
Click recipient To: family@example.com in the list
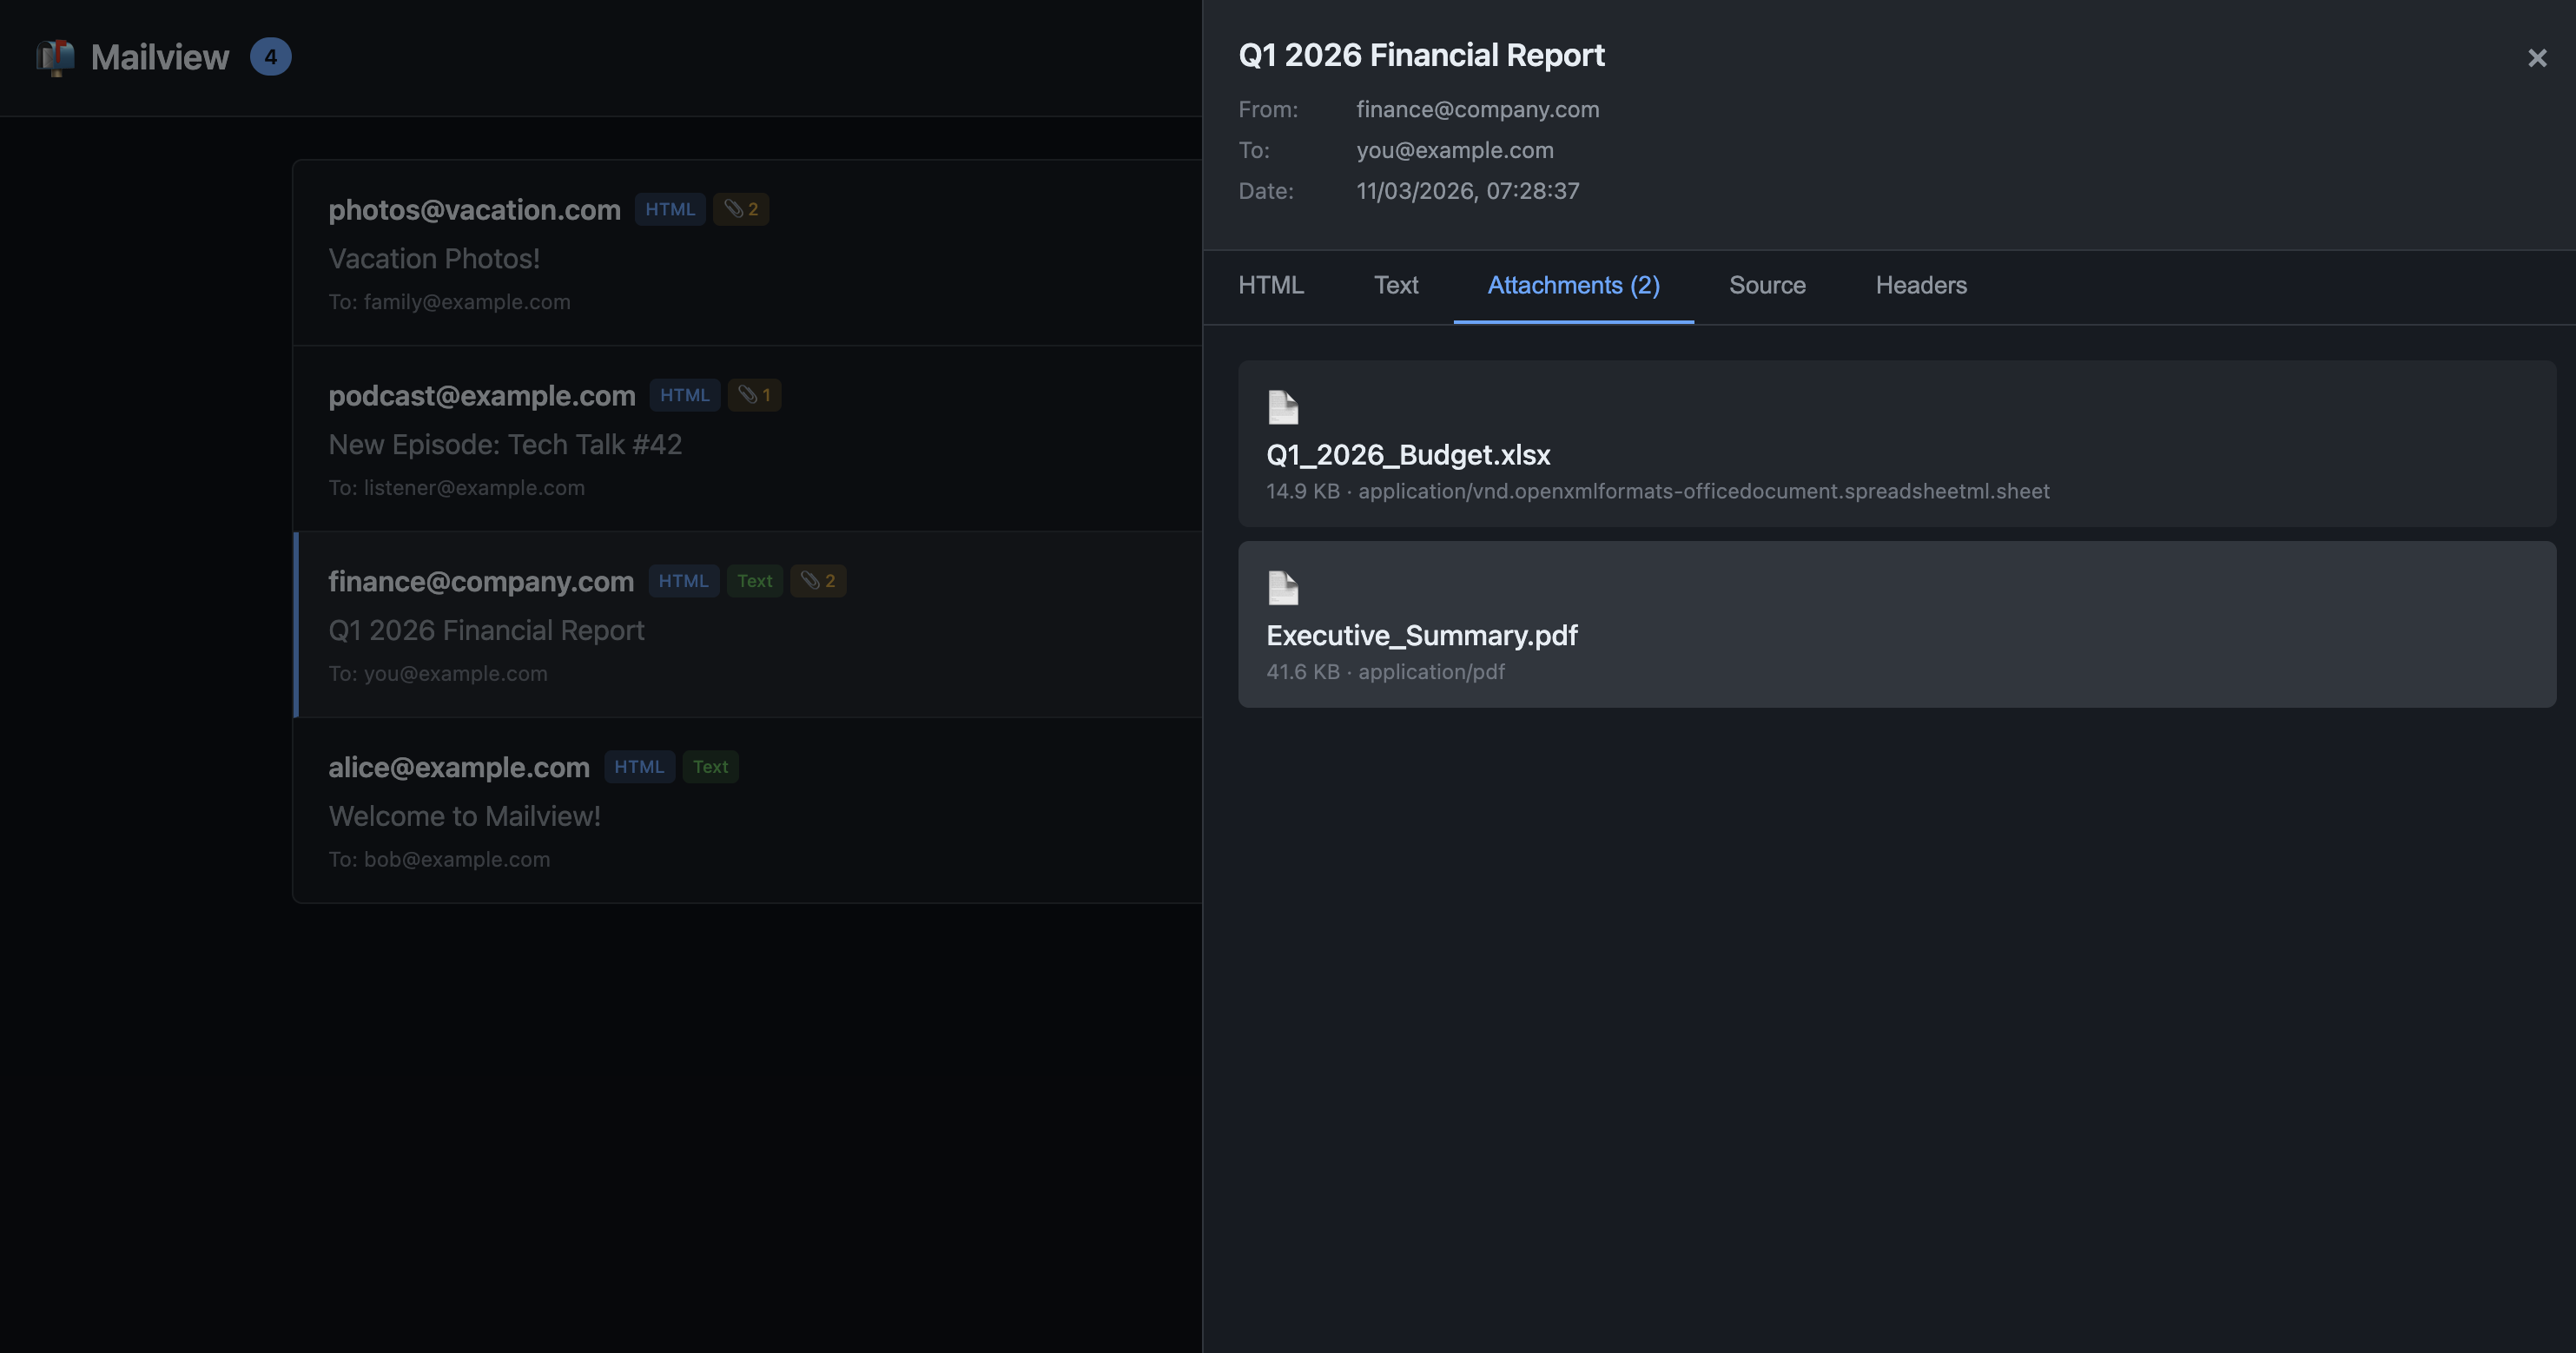click(x=450, y=302)
